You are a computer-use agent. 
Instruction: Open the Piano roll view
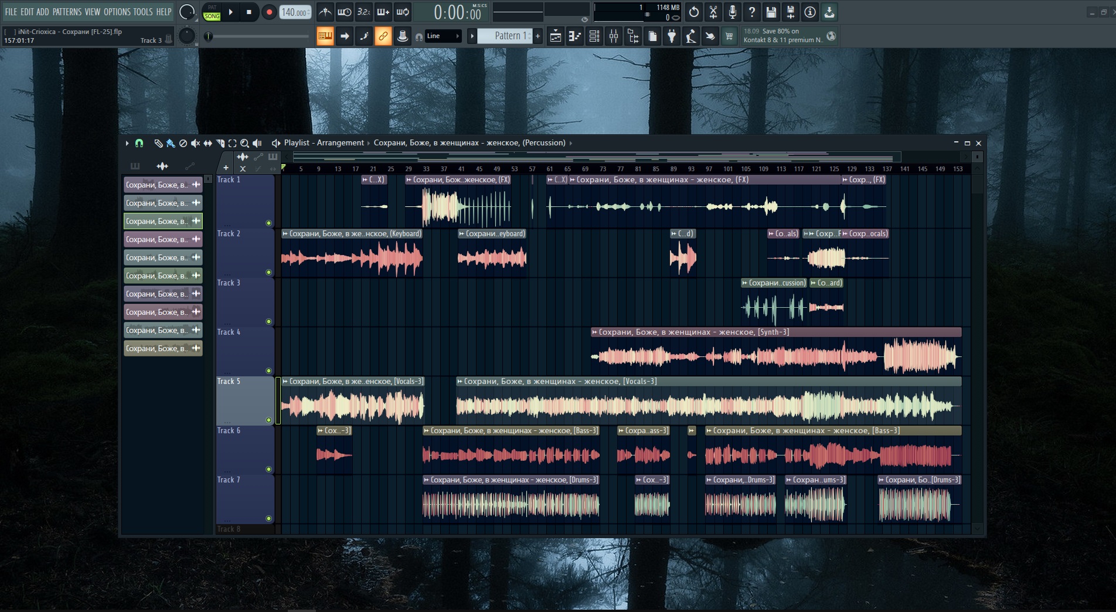[574, 36]
